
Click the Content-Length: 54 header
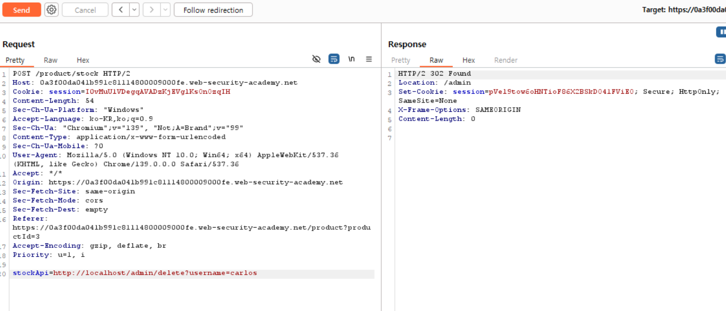coord(53,100)
